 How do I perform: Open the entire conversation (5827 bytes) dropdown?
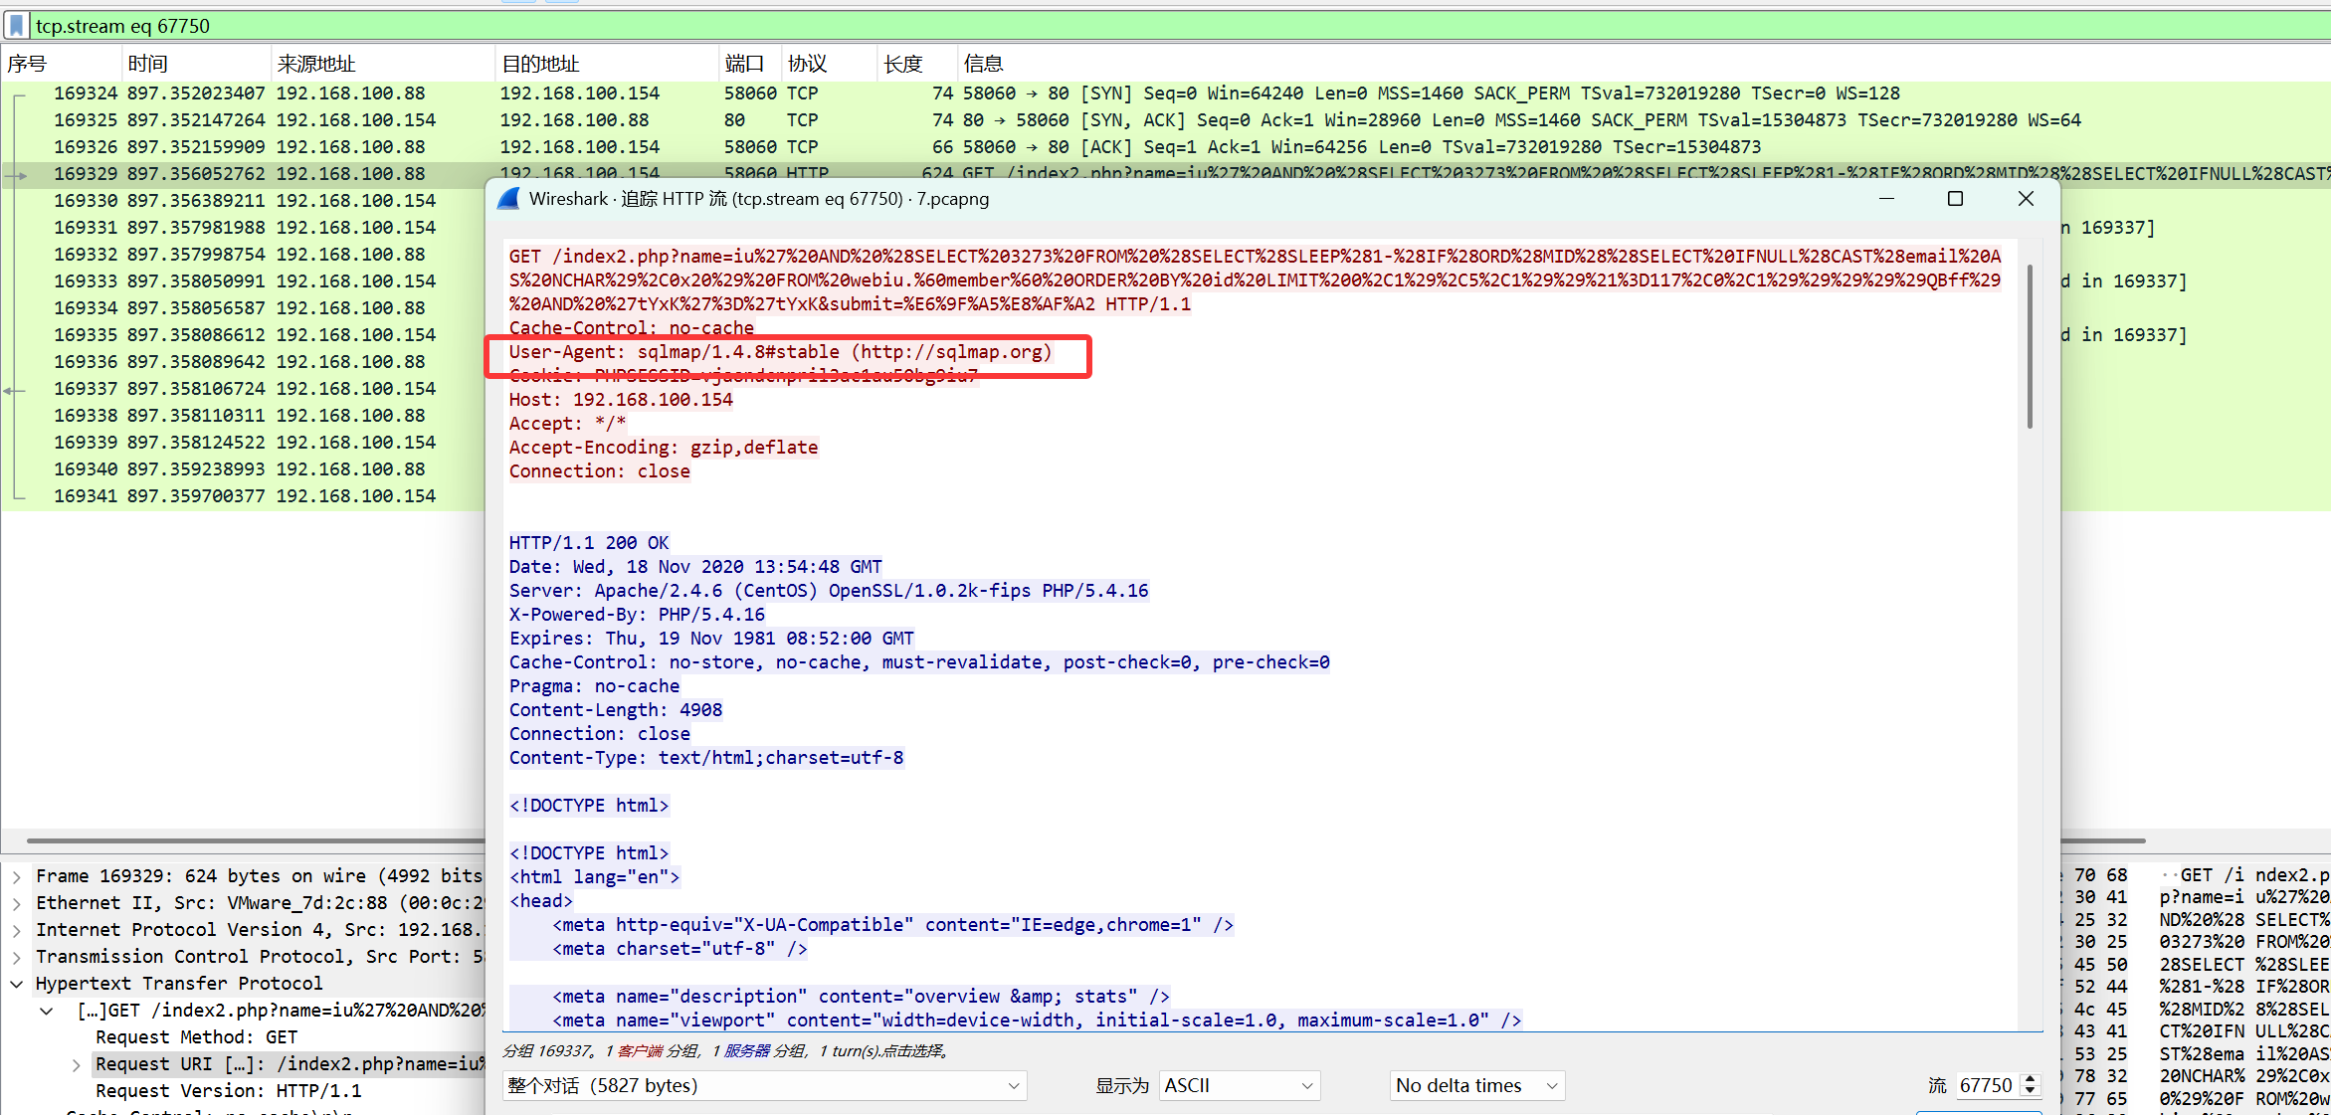point(764,1085)
